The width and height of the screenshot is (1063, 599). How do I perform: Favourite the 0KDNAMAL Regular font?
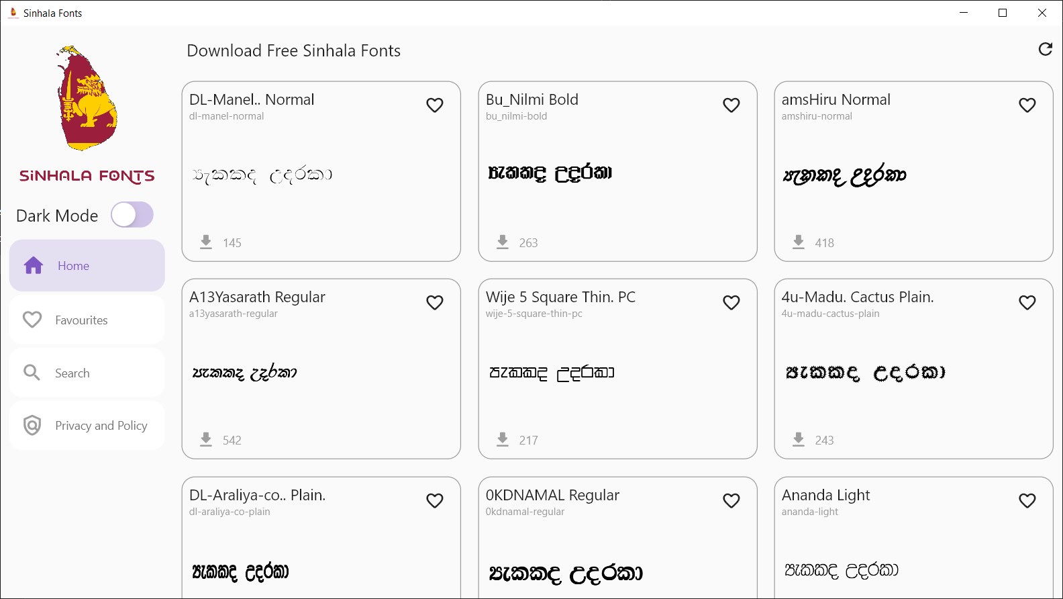731,501
